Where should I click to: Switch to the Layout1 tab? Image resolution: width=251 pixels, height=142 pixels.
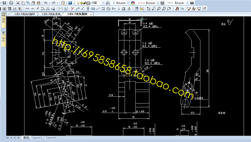coord(37,138)
